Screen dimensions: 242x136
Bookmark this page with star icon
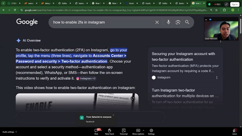click(x=216, y=10)
